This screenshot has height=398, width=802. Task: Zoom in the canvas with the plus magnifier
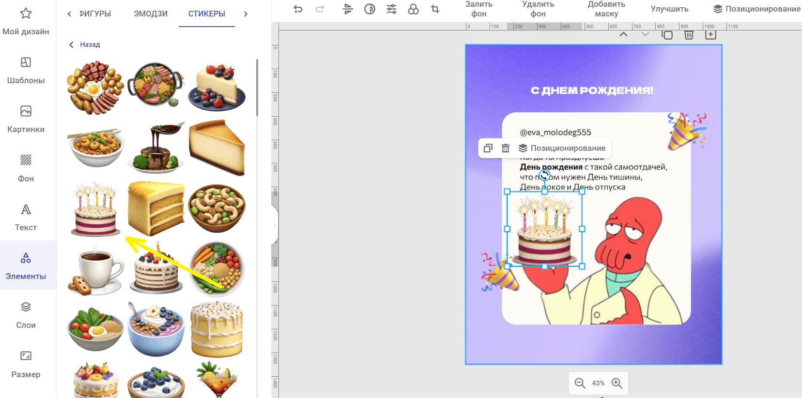[617, 383]
